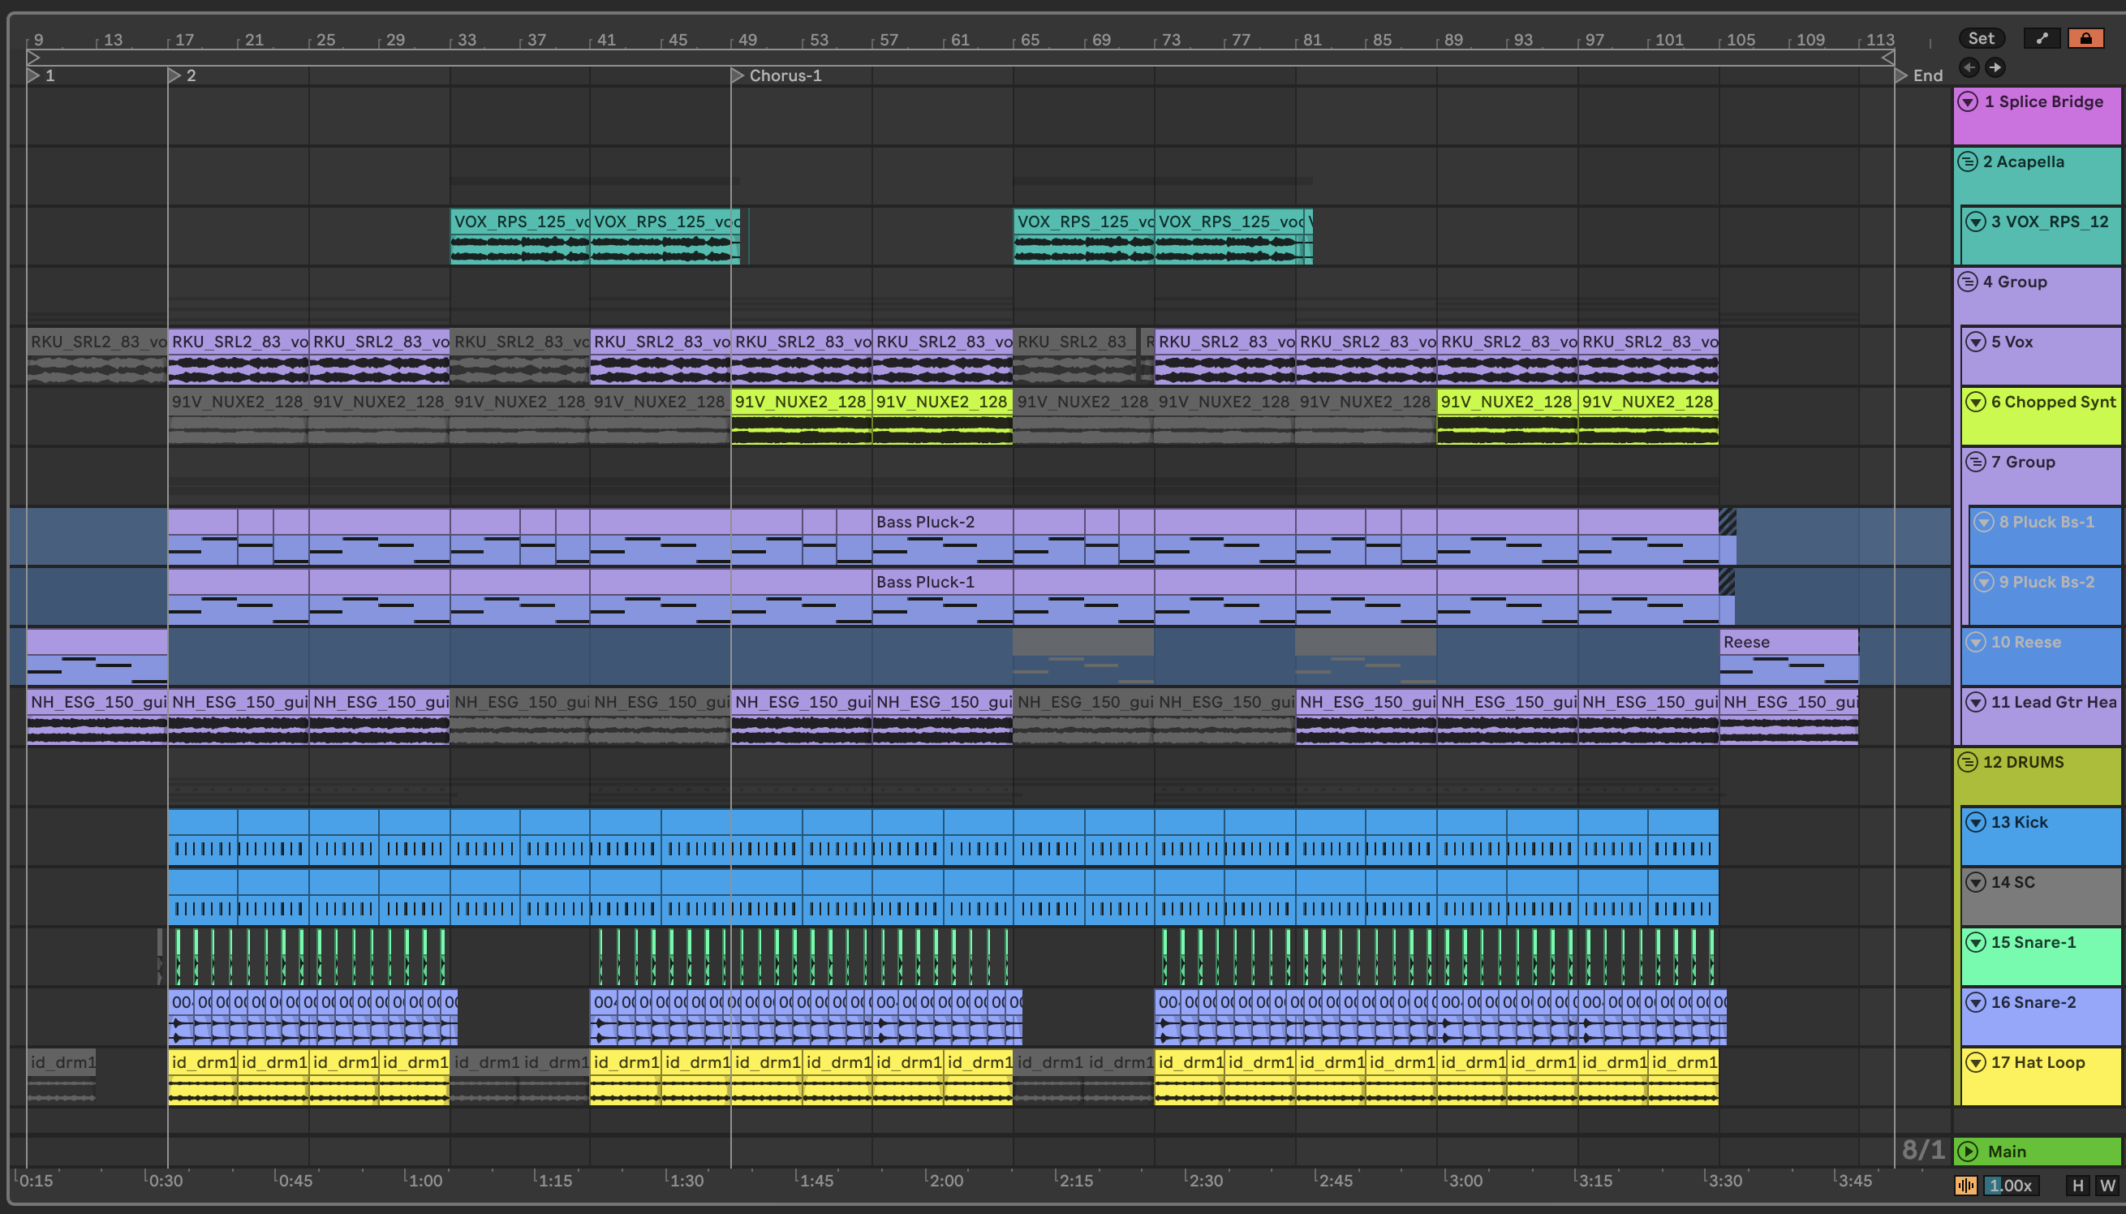Select the Bass Pluck-2 labeled clip
This screenshot has height=1214, width=2126.
tap(941, 522)
